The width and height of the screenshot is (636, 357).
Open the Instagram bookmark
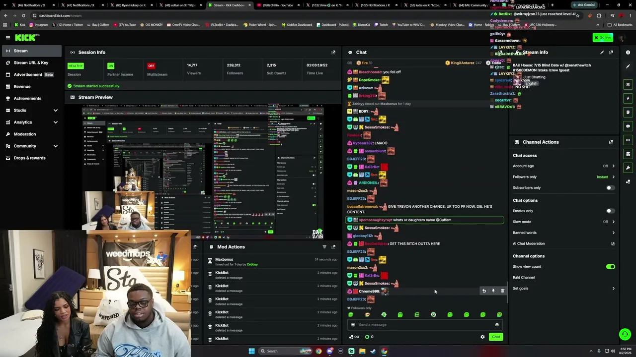pyautogui.click(x=38, y=25)
